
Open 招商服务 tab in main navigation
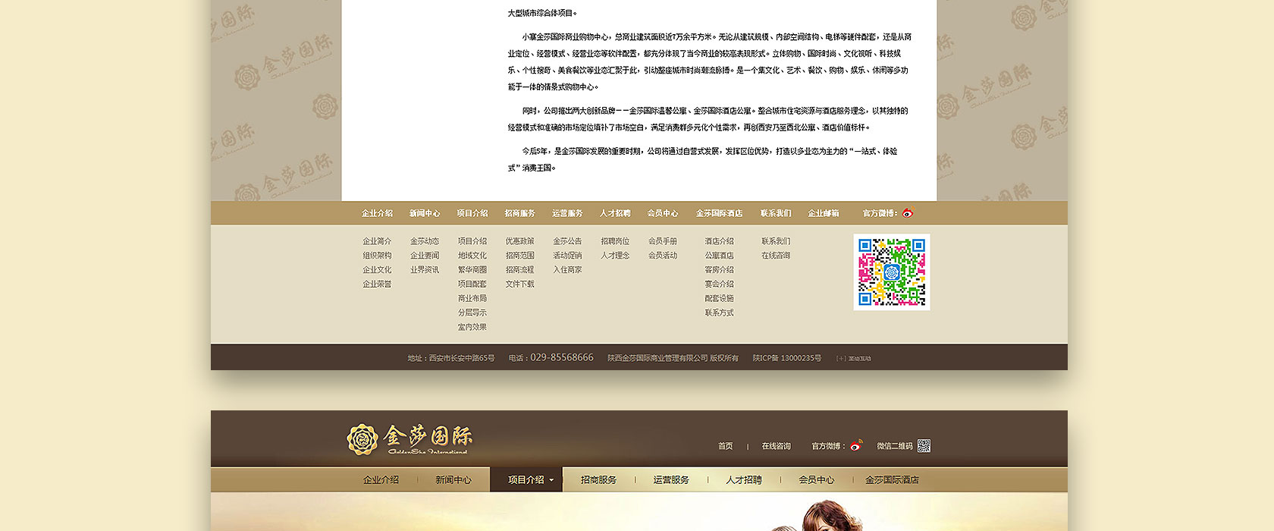tap(598, 480)
